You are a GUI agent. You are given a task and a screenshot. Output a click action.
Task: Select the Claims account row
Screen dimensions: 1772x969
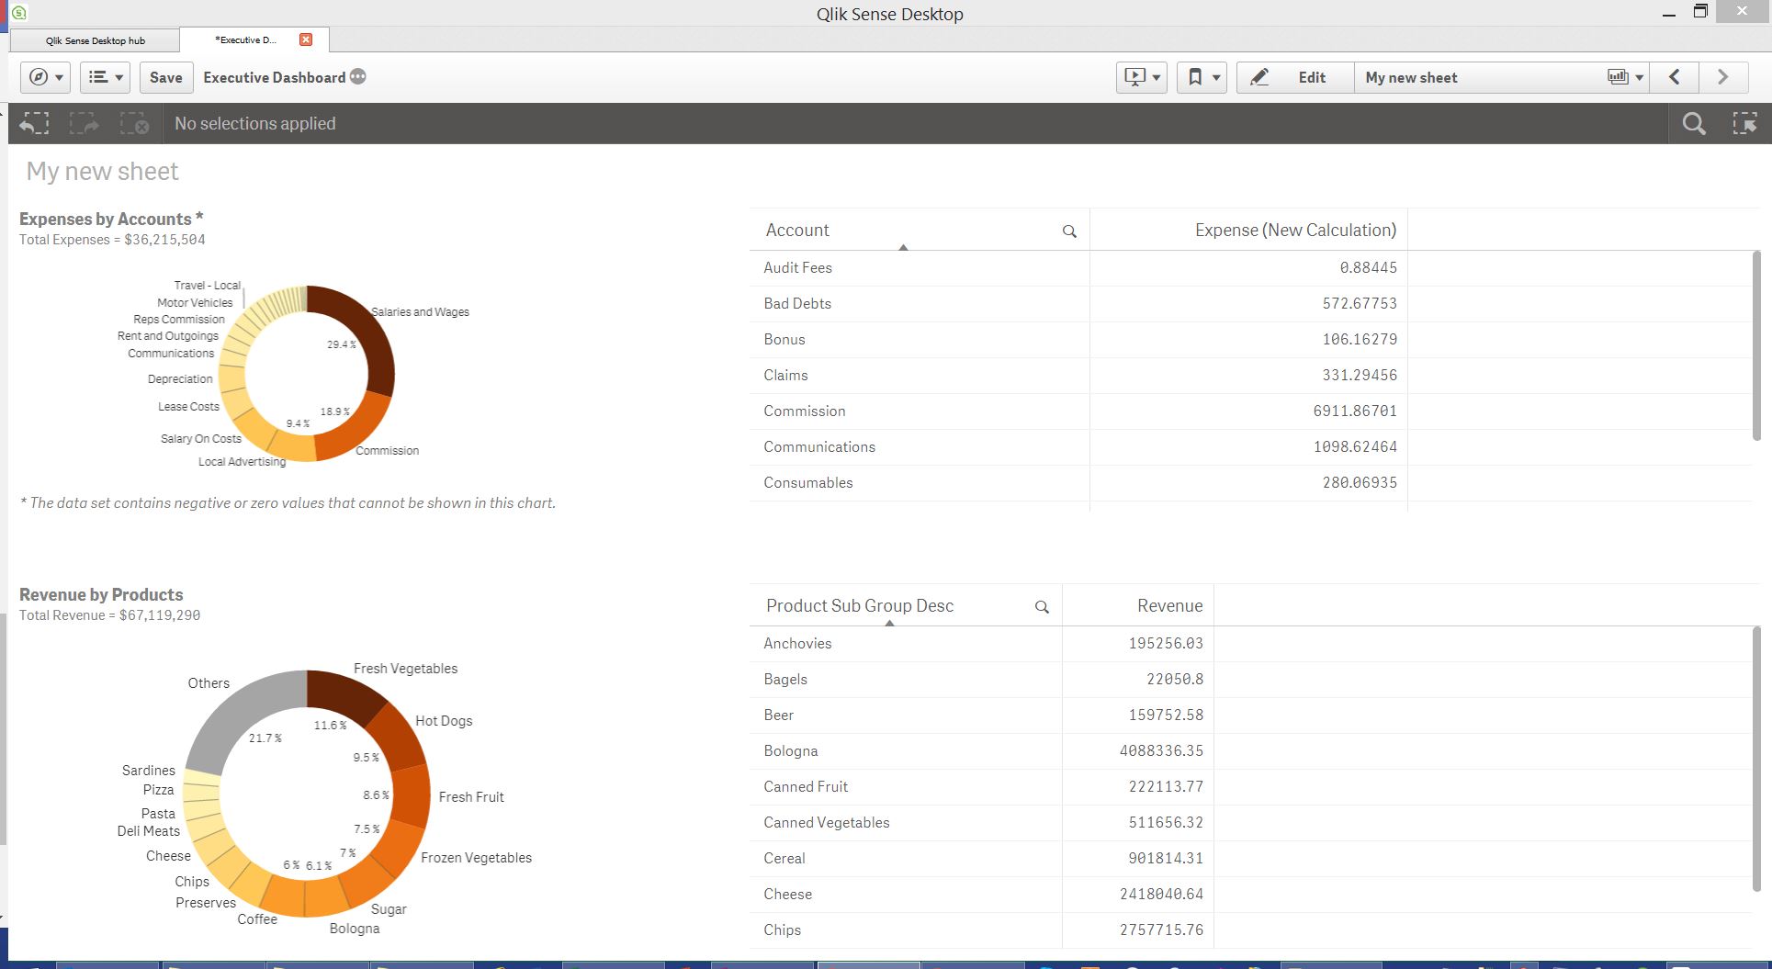coord(1078,375)
